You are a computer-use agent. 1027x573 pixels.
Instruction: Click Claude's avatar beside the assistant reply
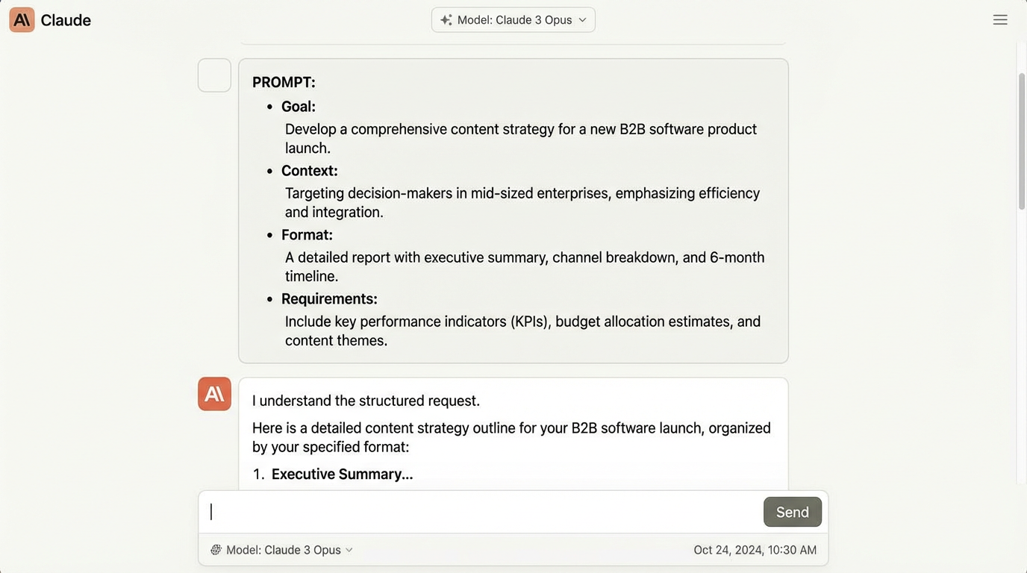coord(214,394)
